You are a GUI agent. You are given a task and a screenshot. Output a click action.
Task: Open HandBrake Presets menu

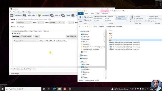pos(20,12)
